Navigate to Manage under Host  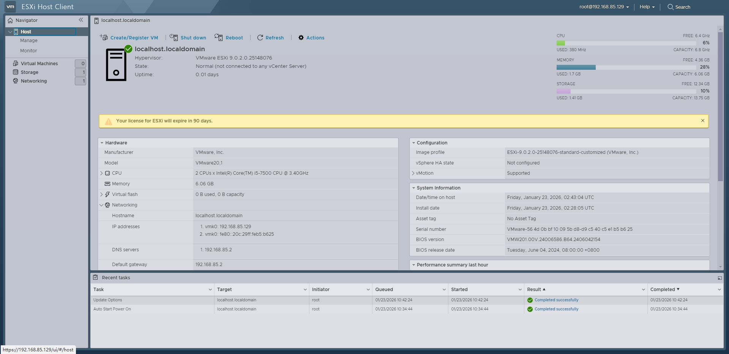pos(29,40)
